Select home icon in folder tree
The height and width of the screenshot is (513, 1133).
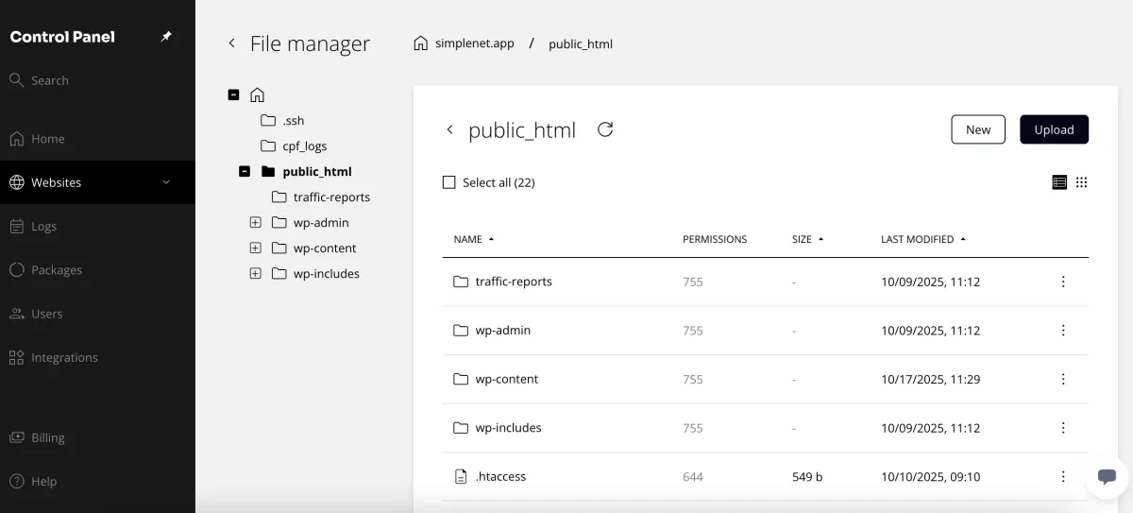point(257,94)
